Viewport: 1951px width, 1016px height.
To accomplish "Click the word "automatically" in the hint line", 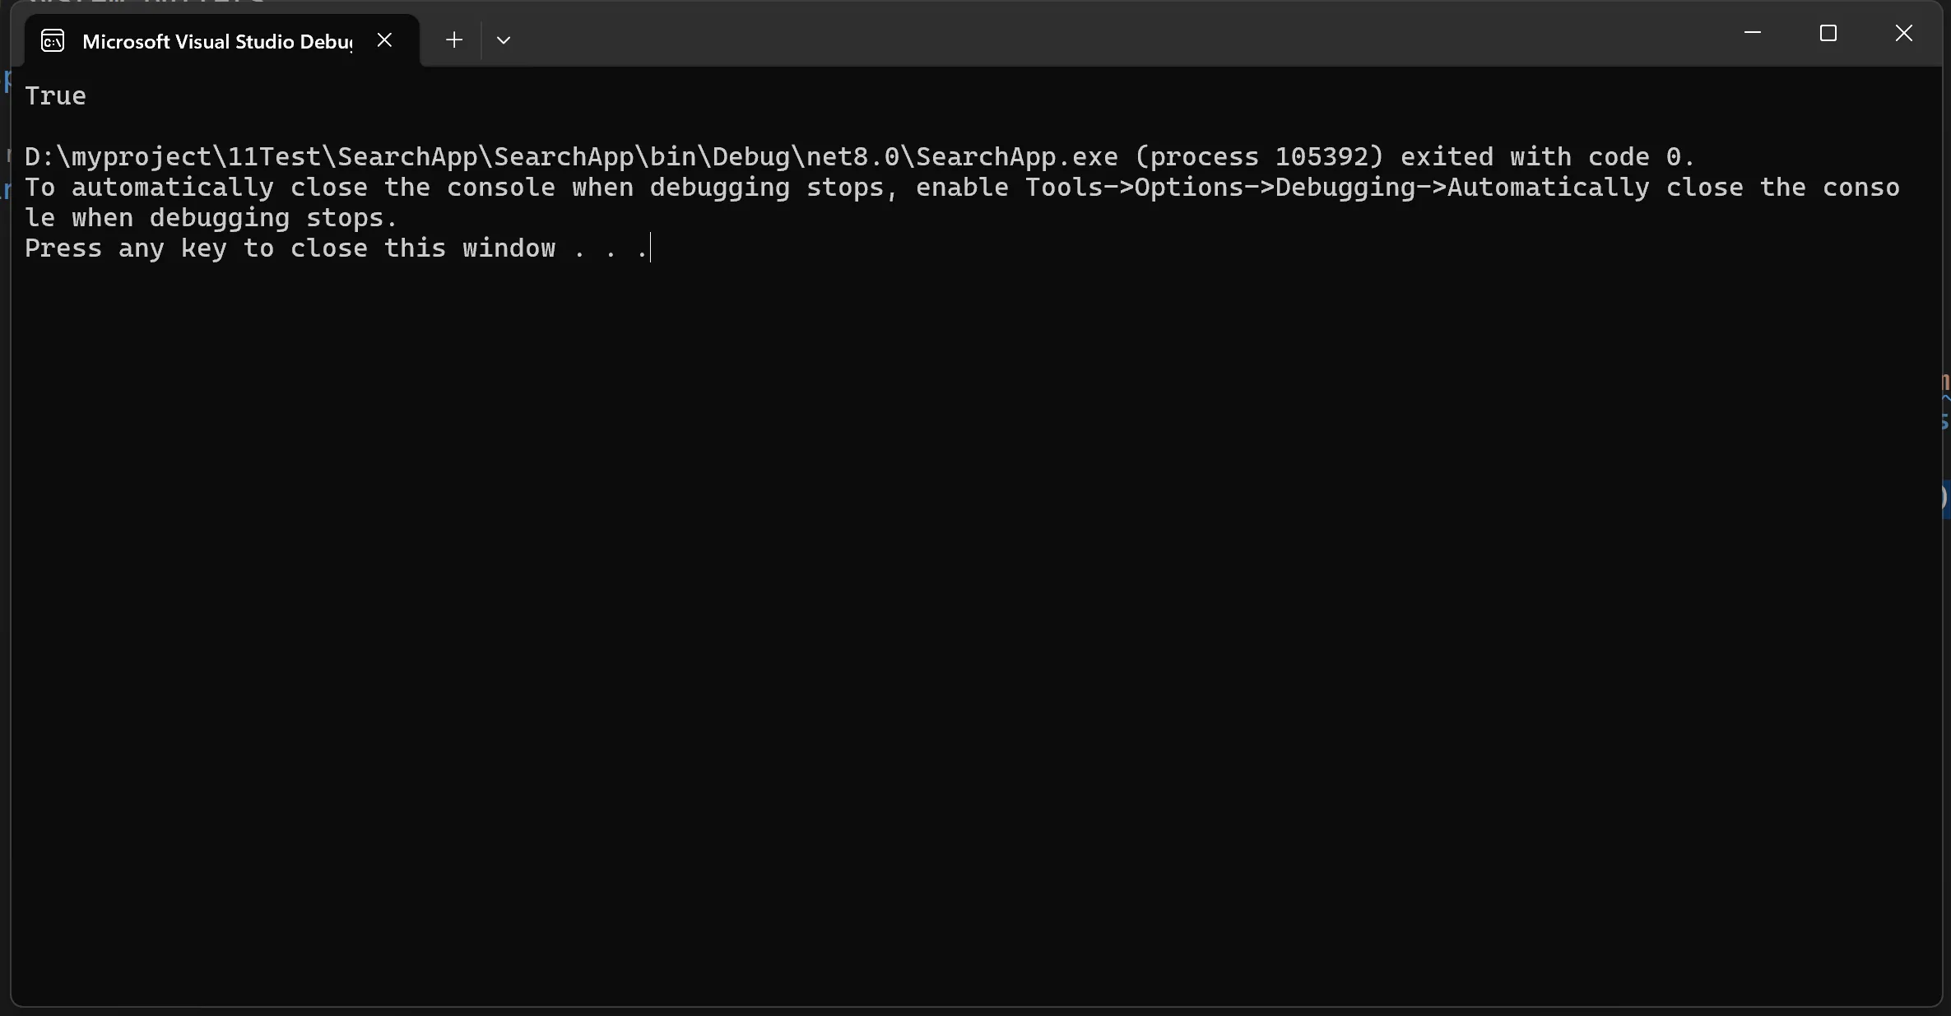I will coord(172,188).
